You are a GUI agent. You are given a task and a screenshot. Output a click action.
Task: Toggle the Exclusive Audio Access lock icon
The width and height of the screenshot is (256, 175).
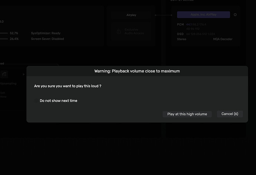coord(119,31)
